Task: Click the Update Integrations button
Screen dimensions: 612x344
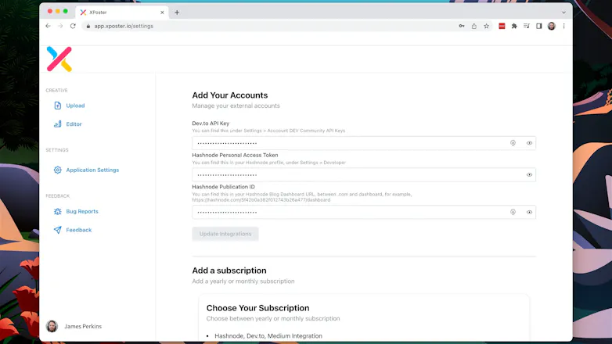Action: click(x=225, y=234)
